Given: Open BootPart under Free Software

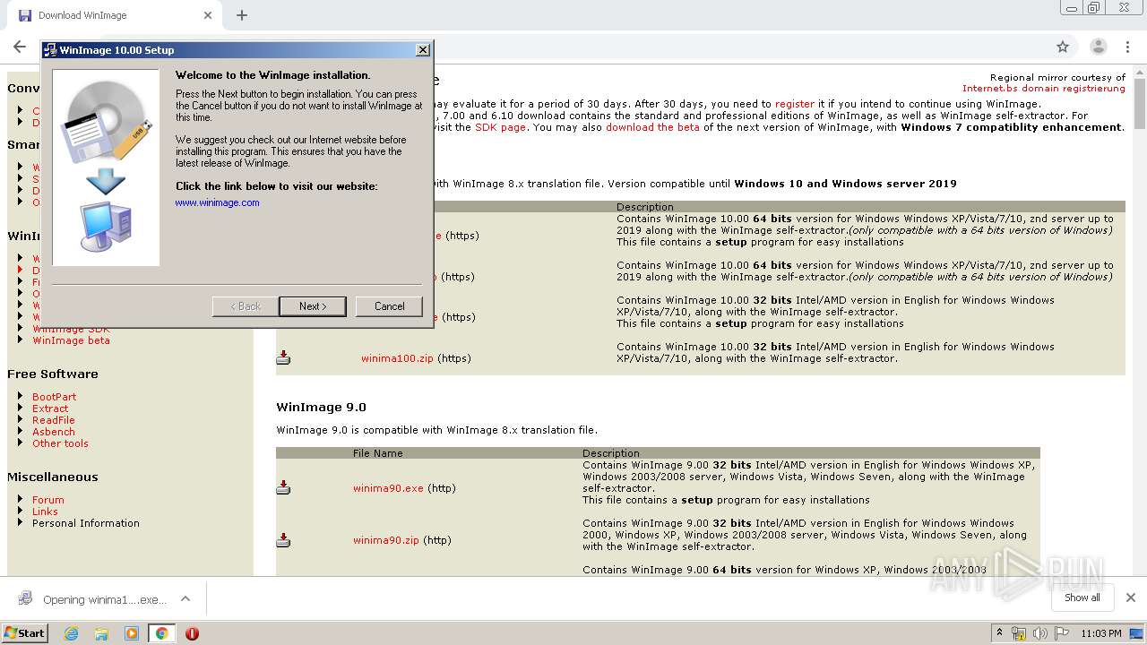Looking at the screenshot, I should (x=54, y=397).
